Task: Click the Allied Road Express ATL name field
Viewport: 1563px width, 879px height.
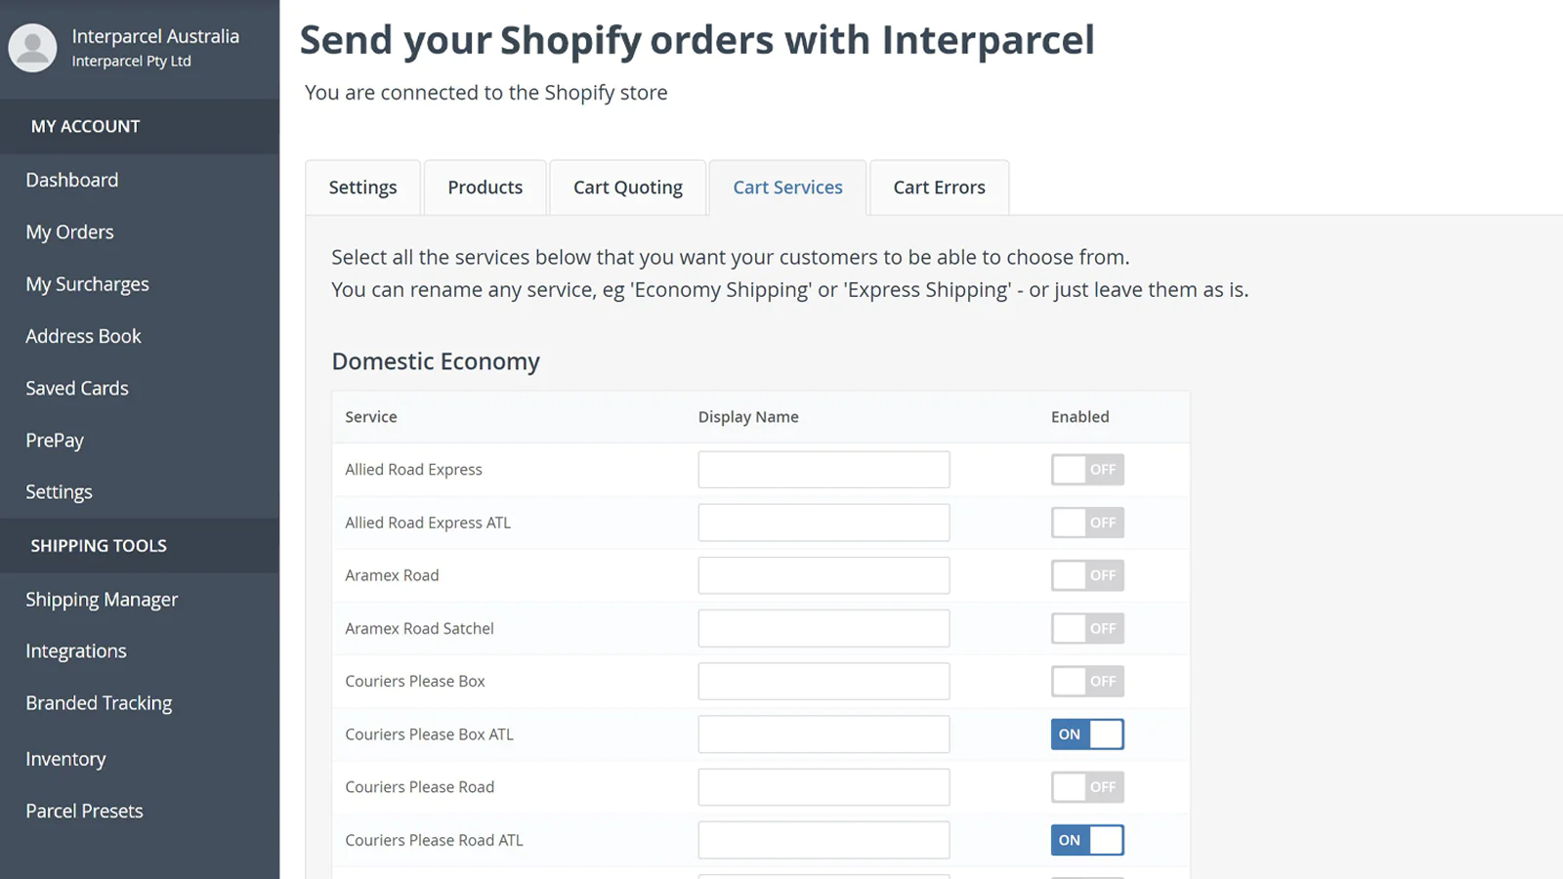Action: pyautogui.click(x=824, y=523)
